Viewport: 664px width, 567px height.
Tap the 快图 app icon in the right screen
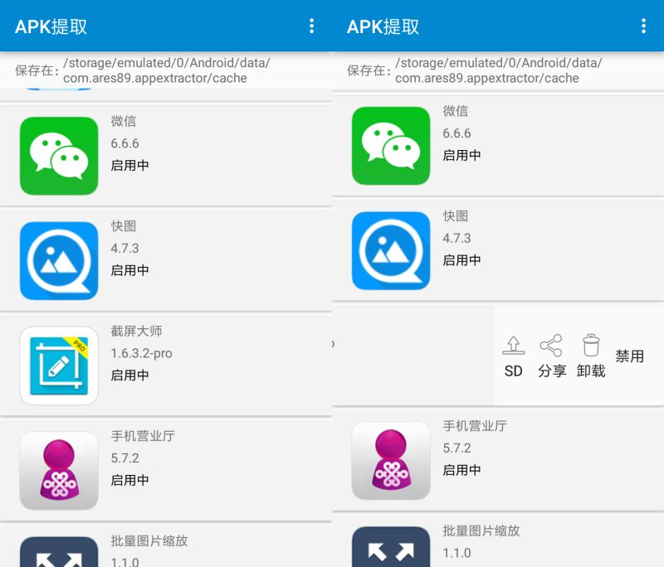point(391,250)
